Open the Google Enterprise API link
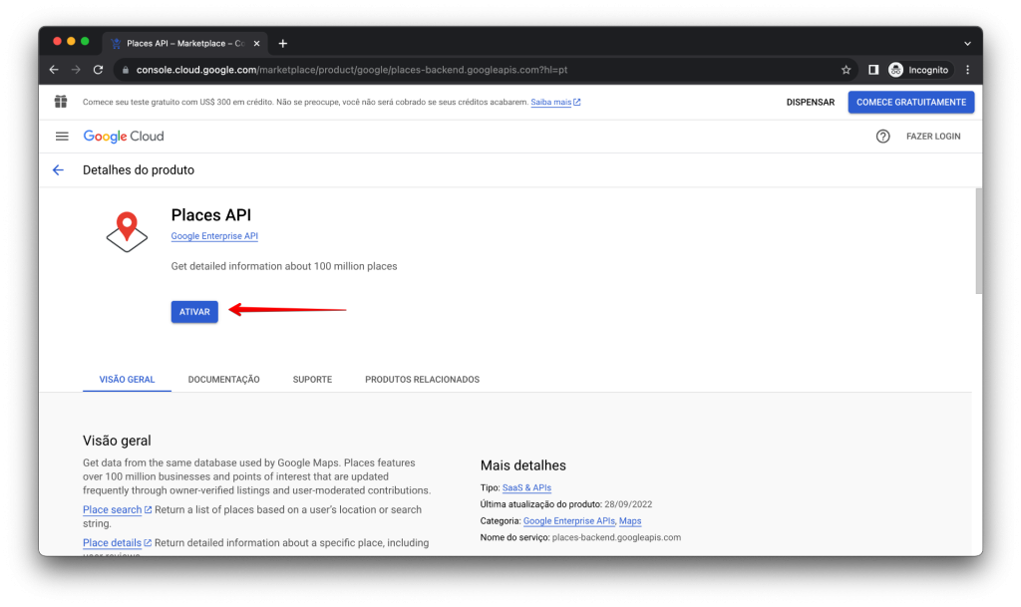This screenshot has height=607, width=1021. (214, 236)
